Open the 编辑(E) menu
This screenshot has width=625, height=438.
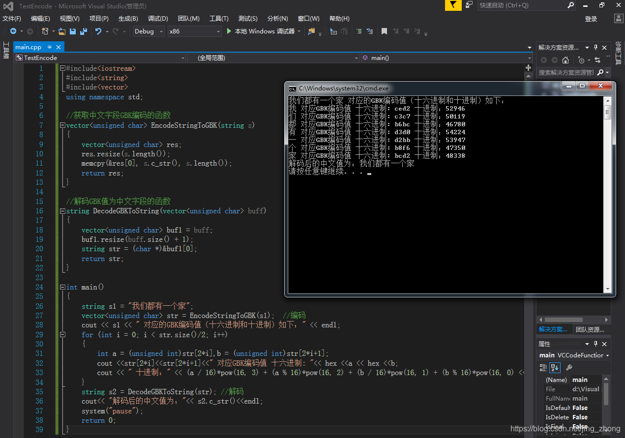(40, 19)
